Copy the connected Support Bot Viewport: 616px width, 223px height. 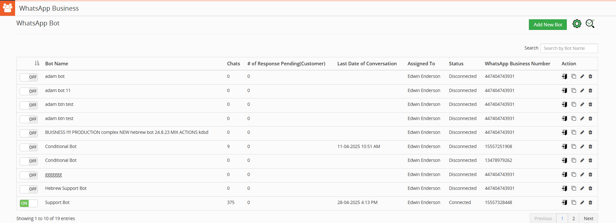coord(574,203)
